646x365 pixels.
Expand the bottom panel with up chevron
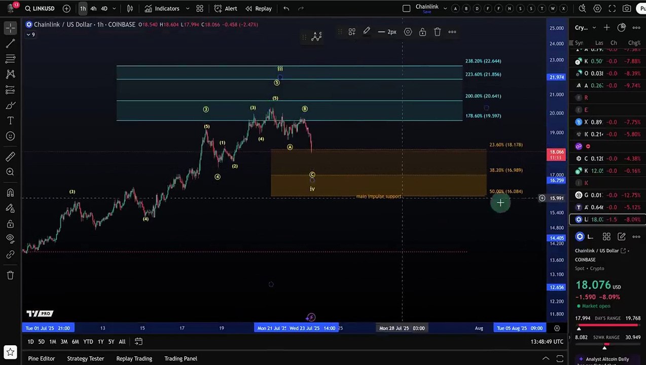click(x=546, y=358)
